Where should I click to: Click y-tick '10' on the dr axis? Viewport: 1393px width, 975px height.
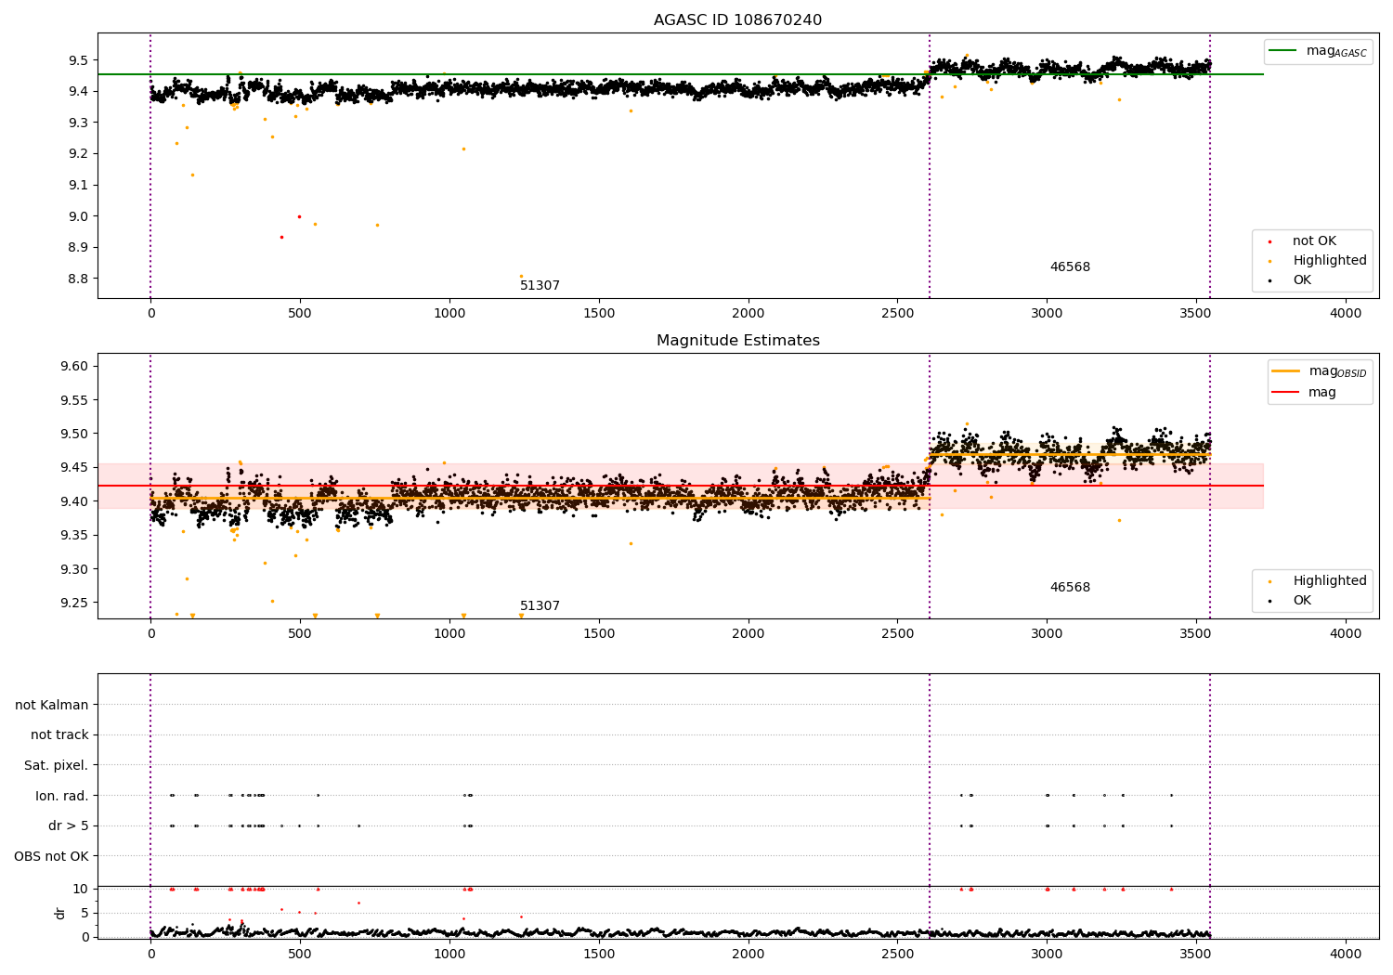(81, 889)
